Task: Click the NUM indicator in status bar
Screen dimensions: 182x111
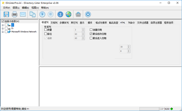Action: pos(167,109)
